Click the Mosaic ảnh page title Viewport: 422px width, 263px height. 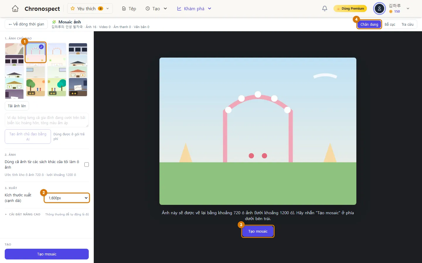[x=70, y=22]
